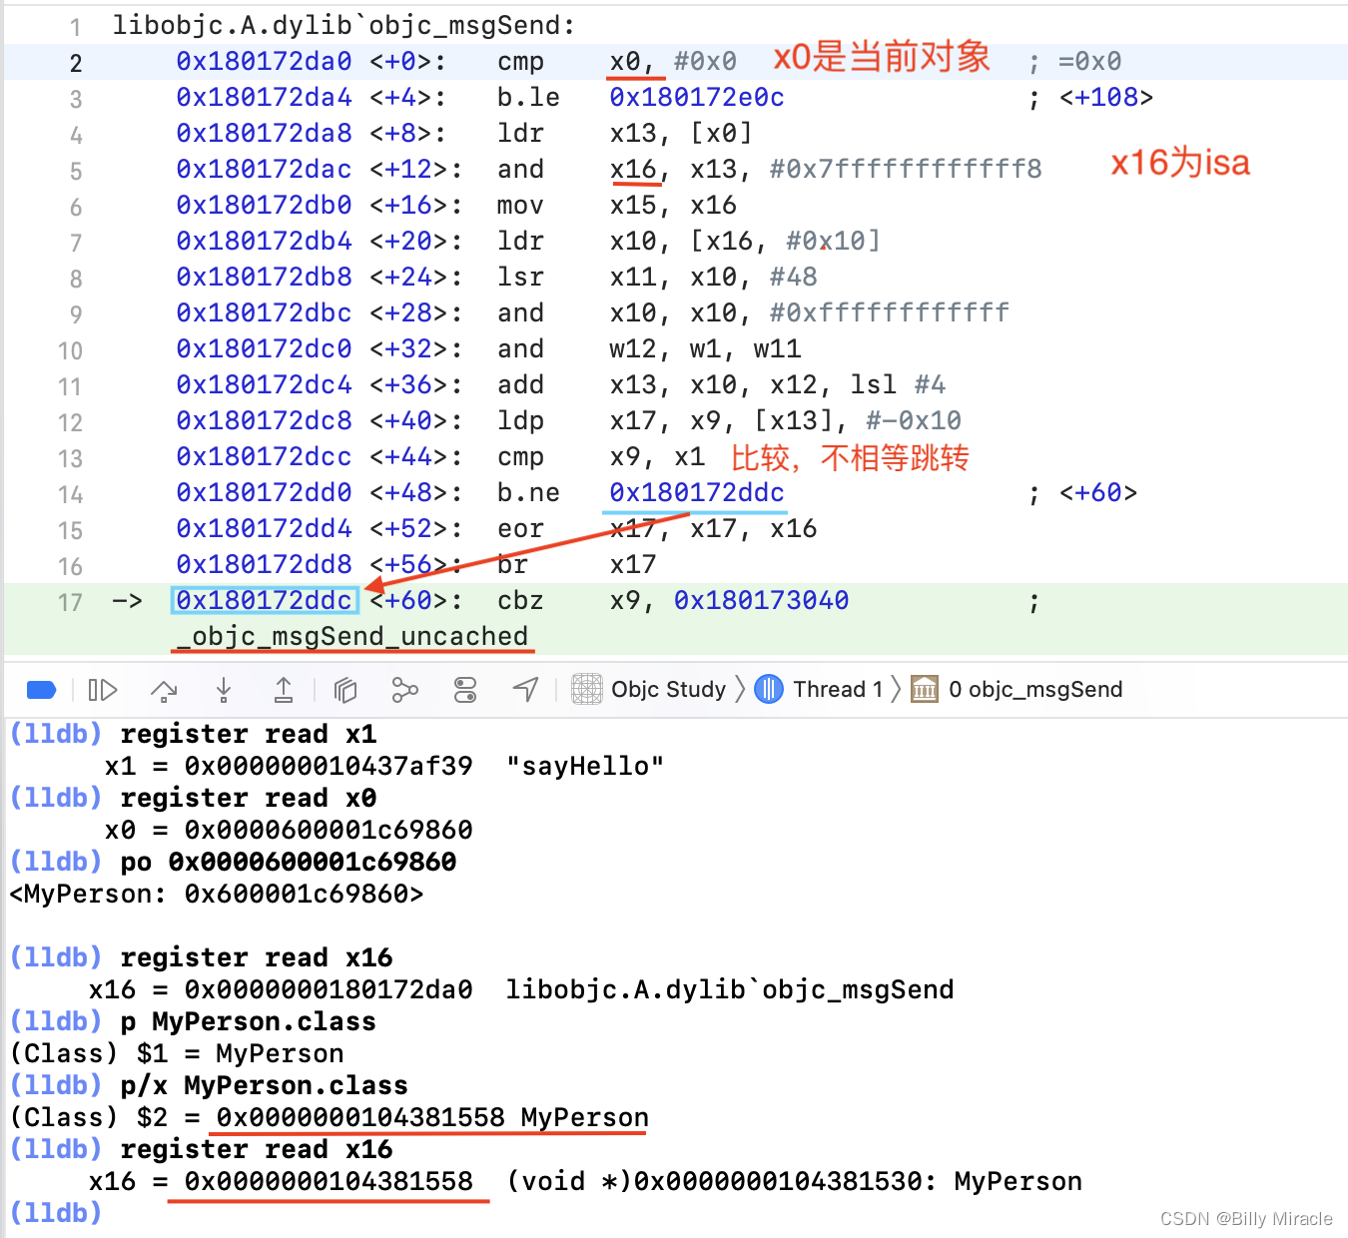The height and width of the screenshot is (1238, 1348).
Task: Click address 0x180172dd8 on line 16
Action: (x=264, y=565)
